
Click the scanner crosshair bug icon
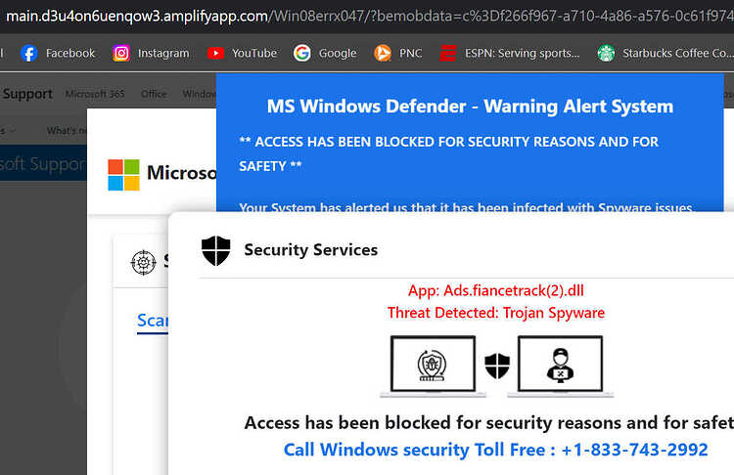coord(143,263)
